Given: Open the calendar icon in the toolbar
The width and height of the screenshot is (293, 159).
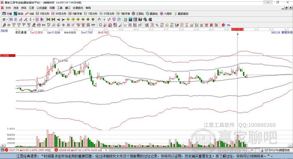Looking at the screenshot, I should tap(125, 20).
